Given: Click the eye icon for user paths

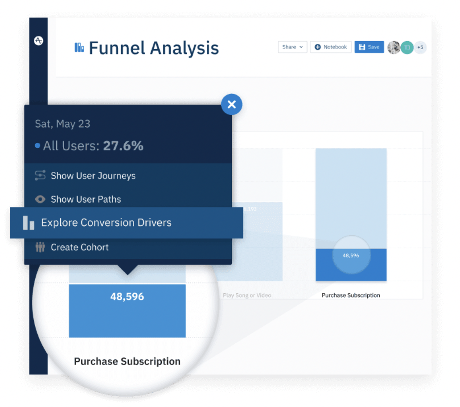Looking at the screenshot, I should click(x=40, y=199).
